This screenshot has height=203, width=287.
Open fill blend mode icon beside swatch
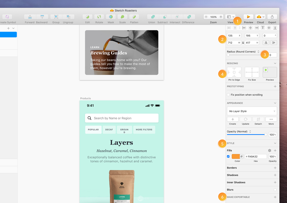[x=242, y=156]
